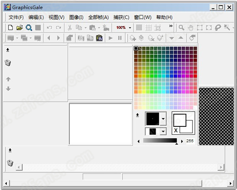Image resolution: width=237 pixels, height=190 pixels.
Task: Click the X in foreground/background color box
Action: (x=176, y=130)
